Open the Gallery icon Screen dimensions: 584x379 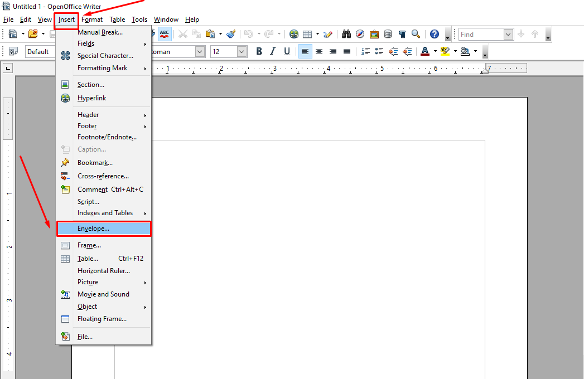pos(374,34)
